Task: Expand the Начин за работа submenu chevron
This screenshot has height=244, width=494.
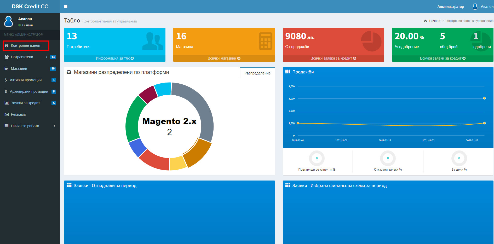Action: pyautogui.click(x=54, y=126)
